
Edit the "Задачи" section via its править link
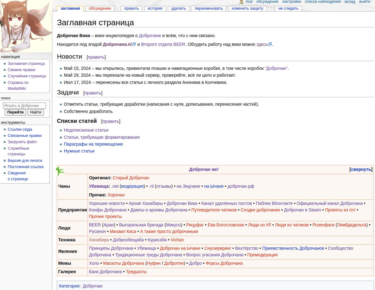click(93, 93)
